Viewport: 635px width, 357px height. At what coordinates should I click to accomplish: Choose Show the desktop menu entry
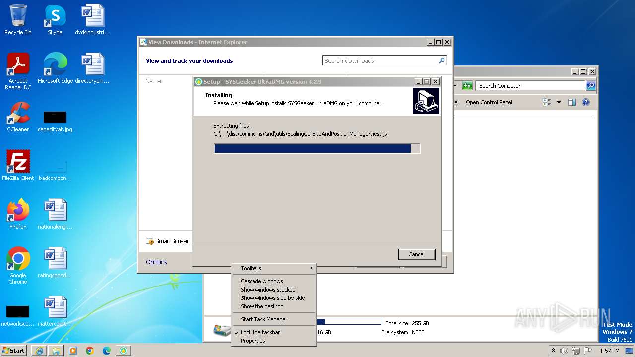(274, 306)
